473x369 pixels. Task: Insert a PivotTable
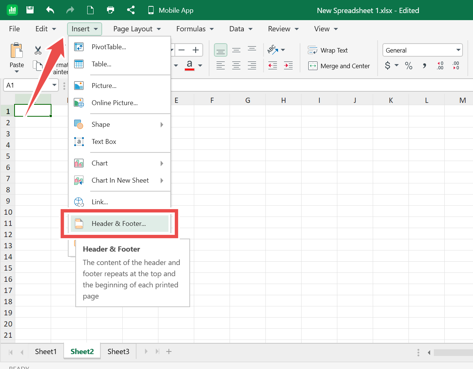click(119, 47)
